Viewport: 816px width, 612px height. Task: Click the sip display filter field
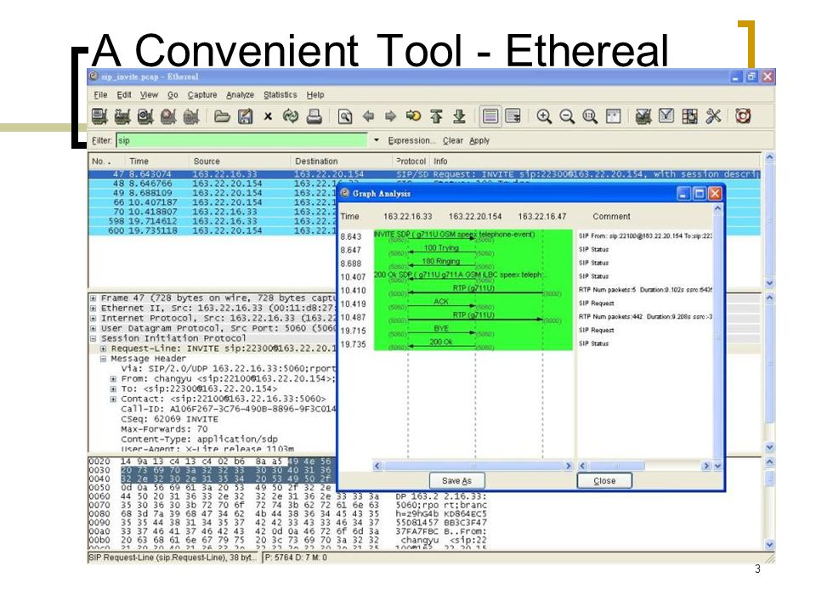[242, 140]
